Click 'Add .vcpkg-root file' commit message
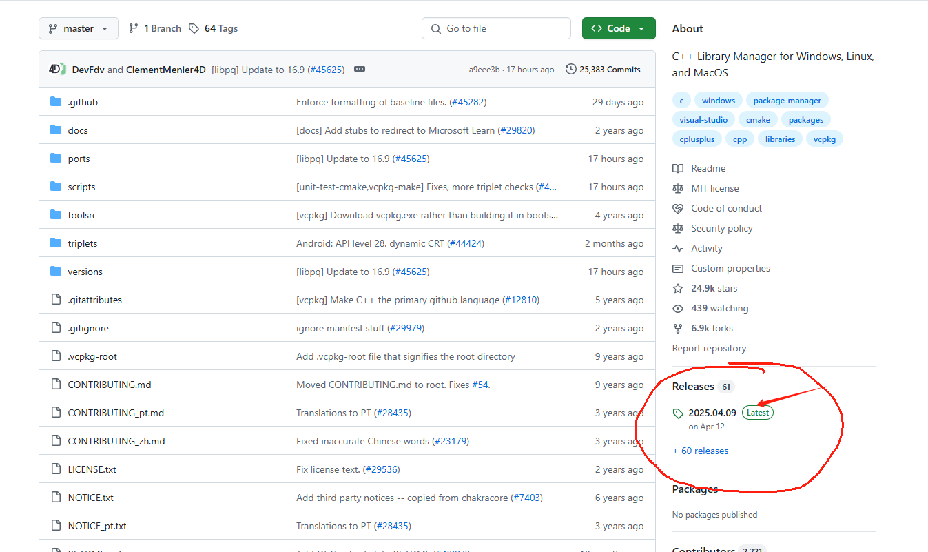Screen dimensions: 928x552 click(406, 356)
